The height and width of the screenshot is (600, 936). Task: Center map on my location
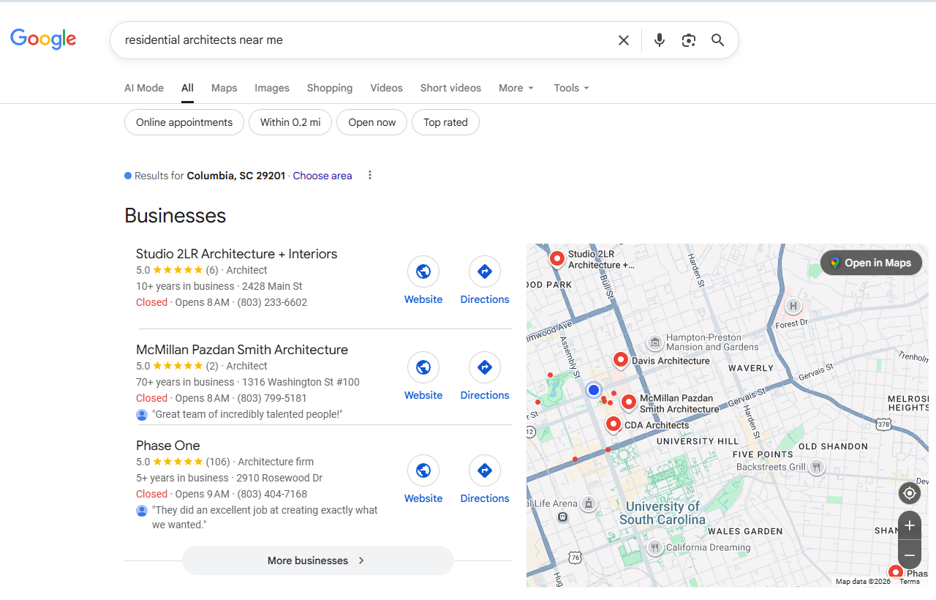tap(910, 493)
